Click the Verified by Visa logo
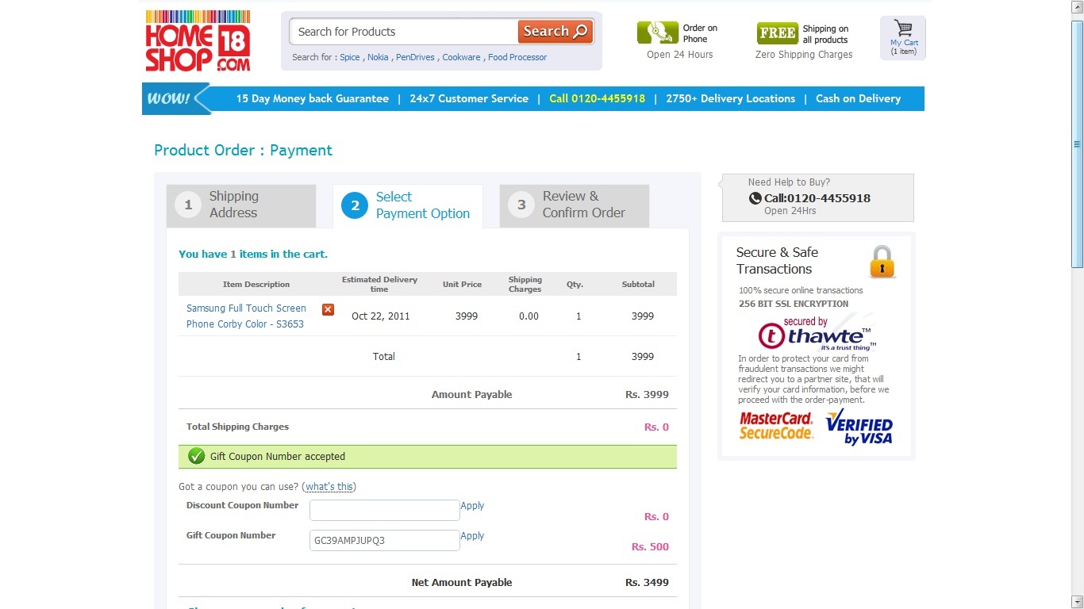1084x609 pixels. pyautogui.click(x=859, y=427)
